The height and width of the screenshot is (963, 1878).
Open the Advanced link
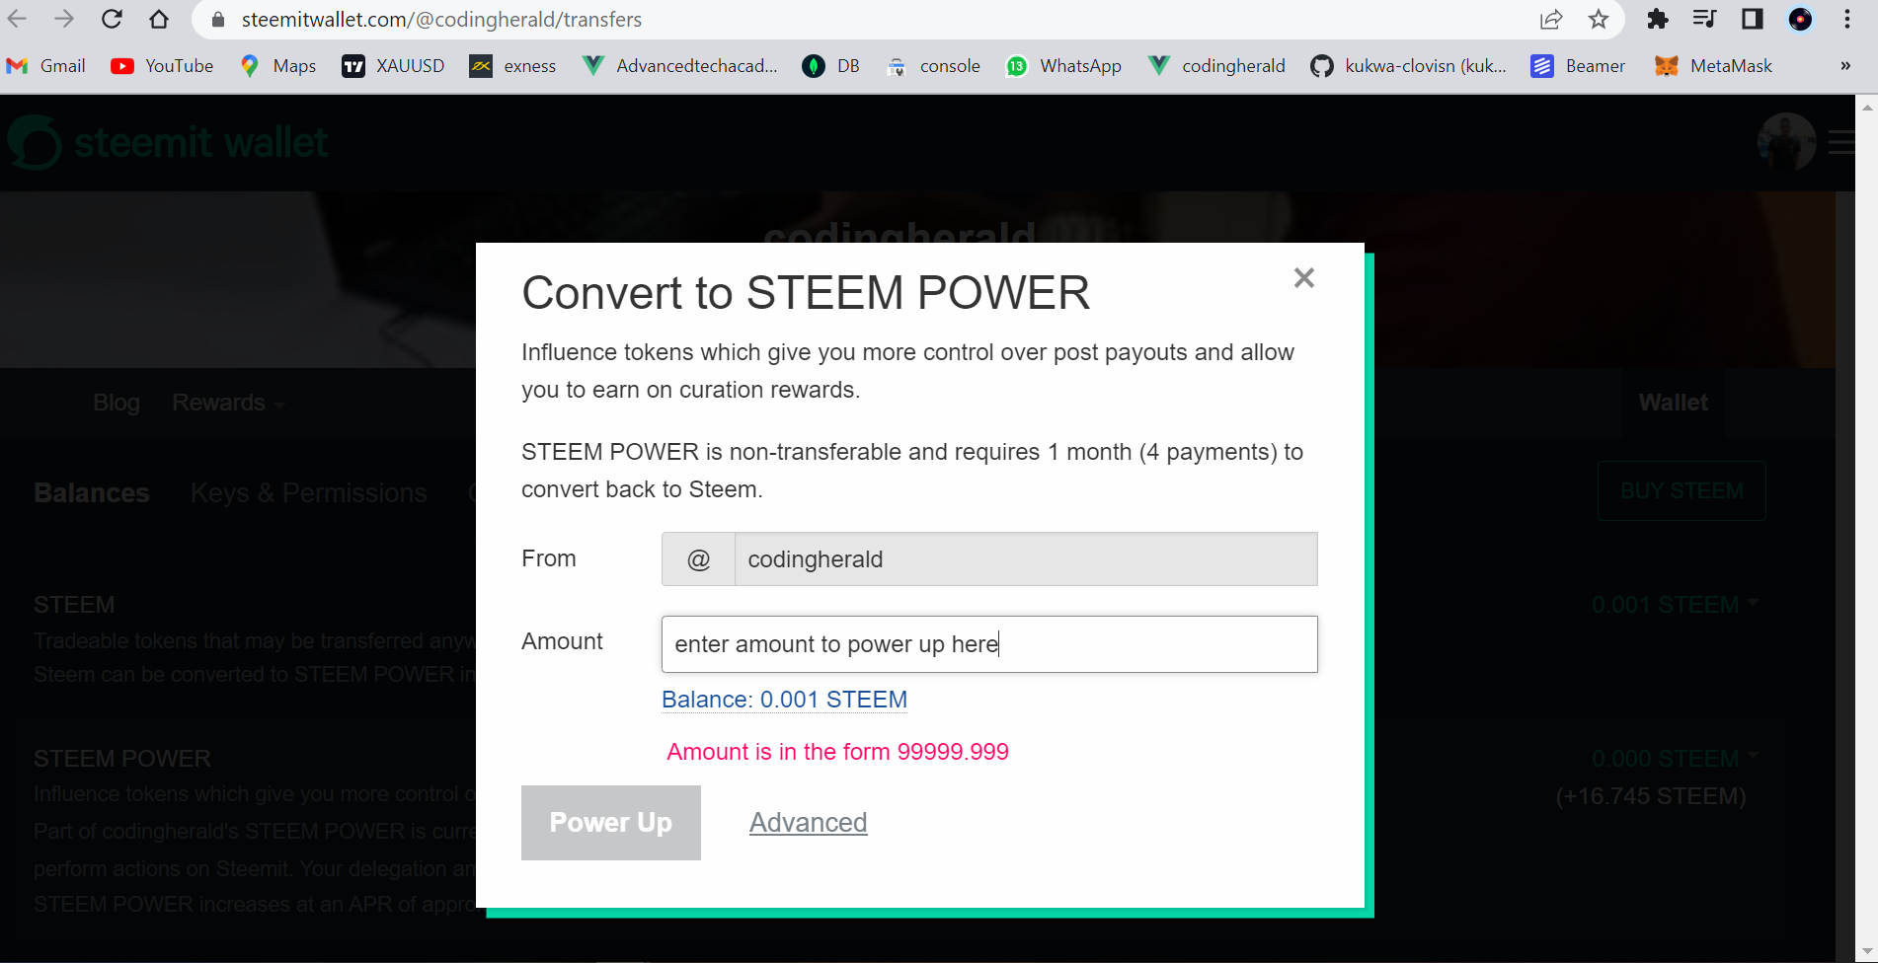click(808, 823)
